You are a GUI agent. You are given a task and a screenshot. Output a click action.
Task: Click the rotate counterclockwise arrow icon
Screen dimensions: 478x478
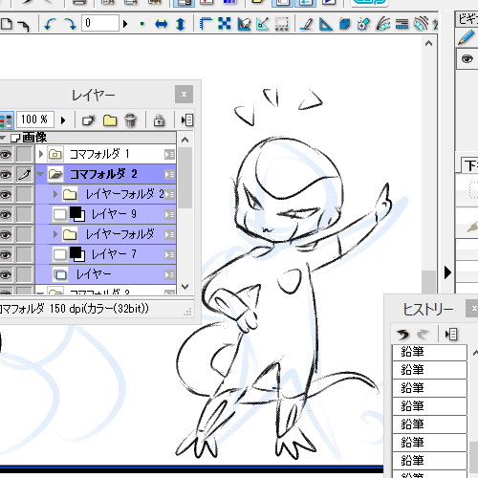[50, 24]
